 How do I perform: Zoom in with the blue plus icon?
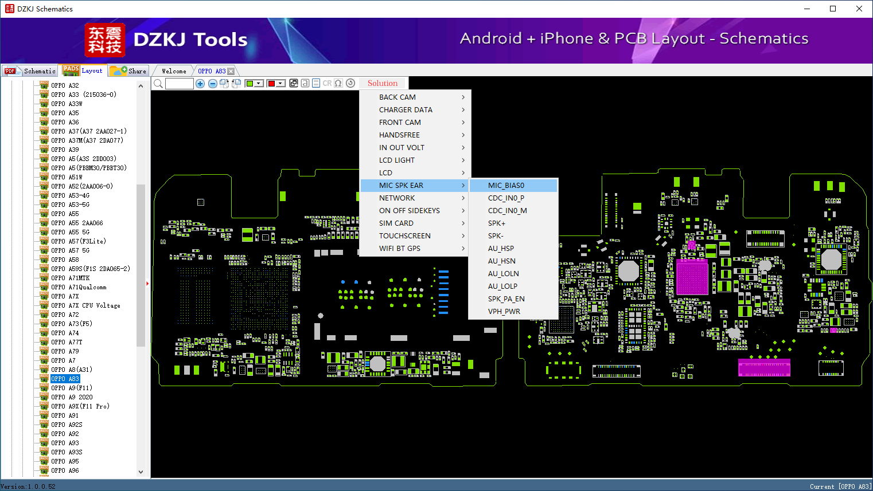[x=200, y=84]
